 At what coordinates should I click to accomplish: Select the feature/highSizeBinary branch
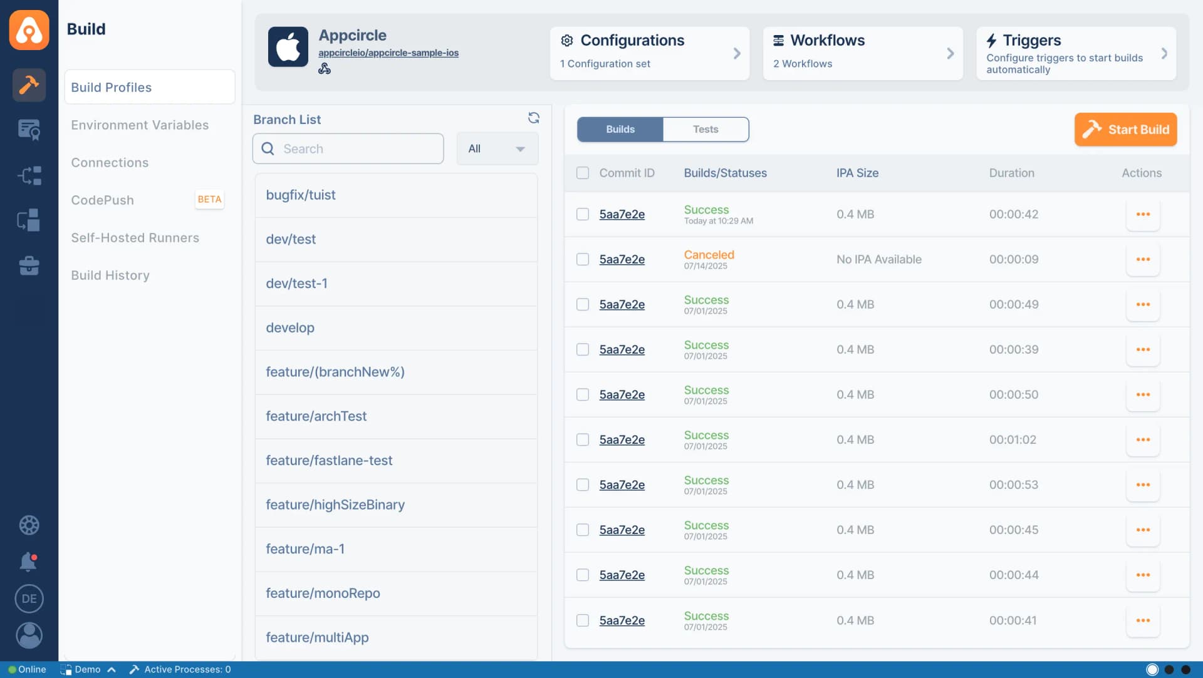point(396,505)
